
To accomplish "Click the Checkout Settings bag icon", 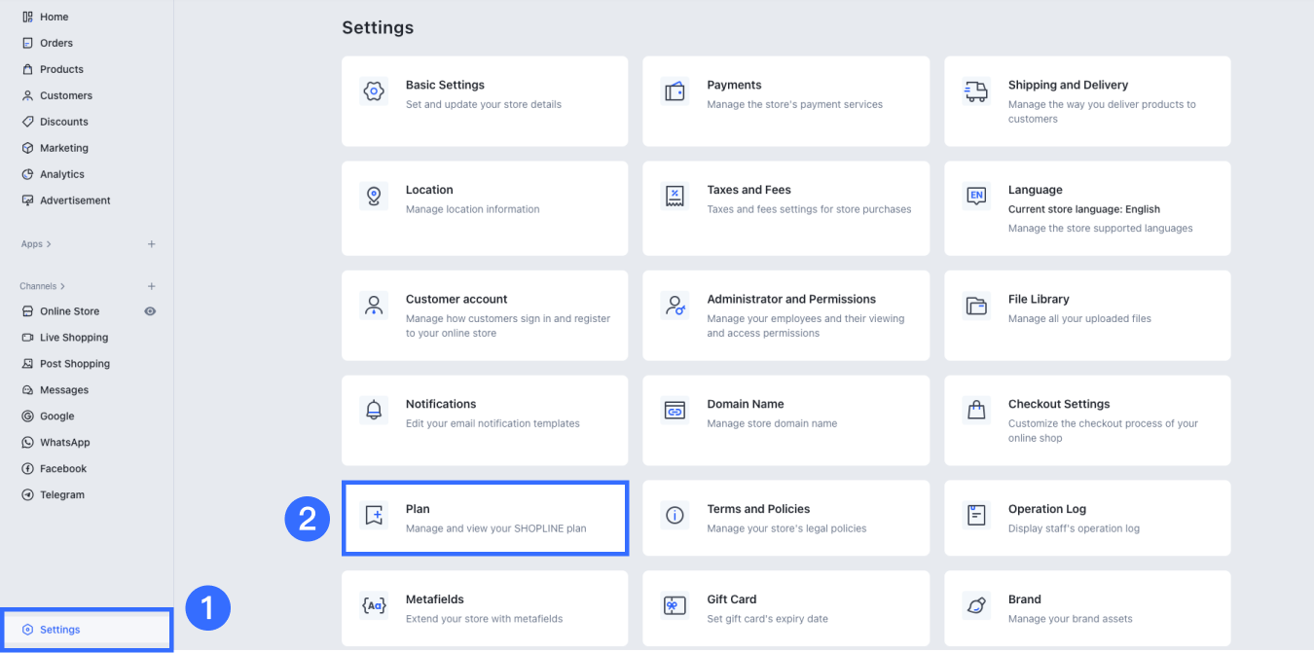I will pos(976,410).
